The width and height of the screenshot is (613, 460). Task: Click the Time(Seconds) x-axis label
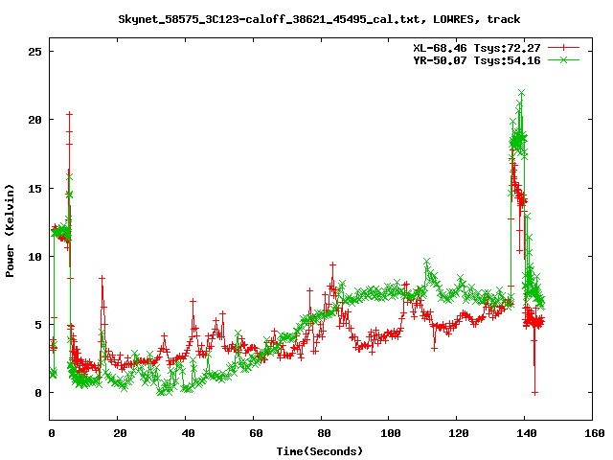pos(320,451)
